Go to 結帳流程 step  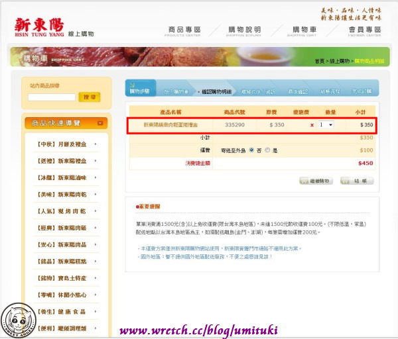pos(330,91)
